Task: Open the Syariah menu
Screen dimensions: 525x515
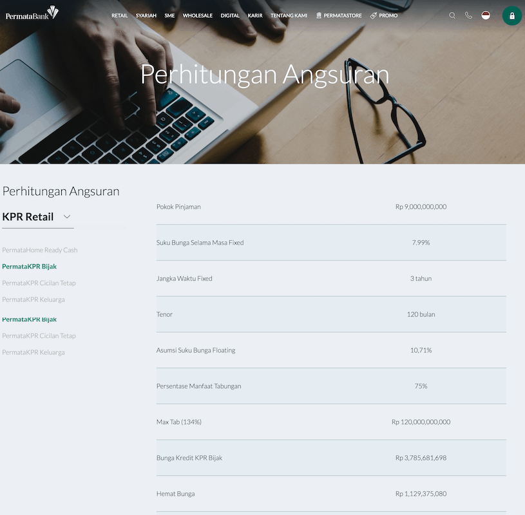Action: click(146, 15)
